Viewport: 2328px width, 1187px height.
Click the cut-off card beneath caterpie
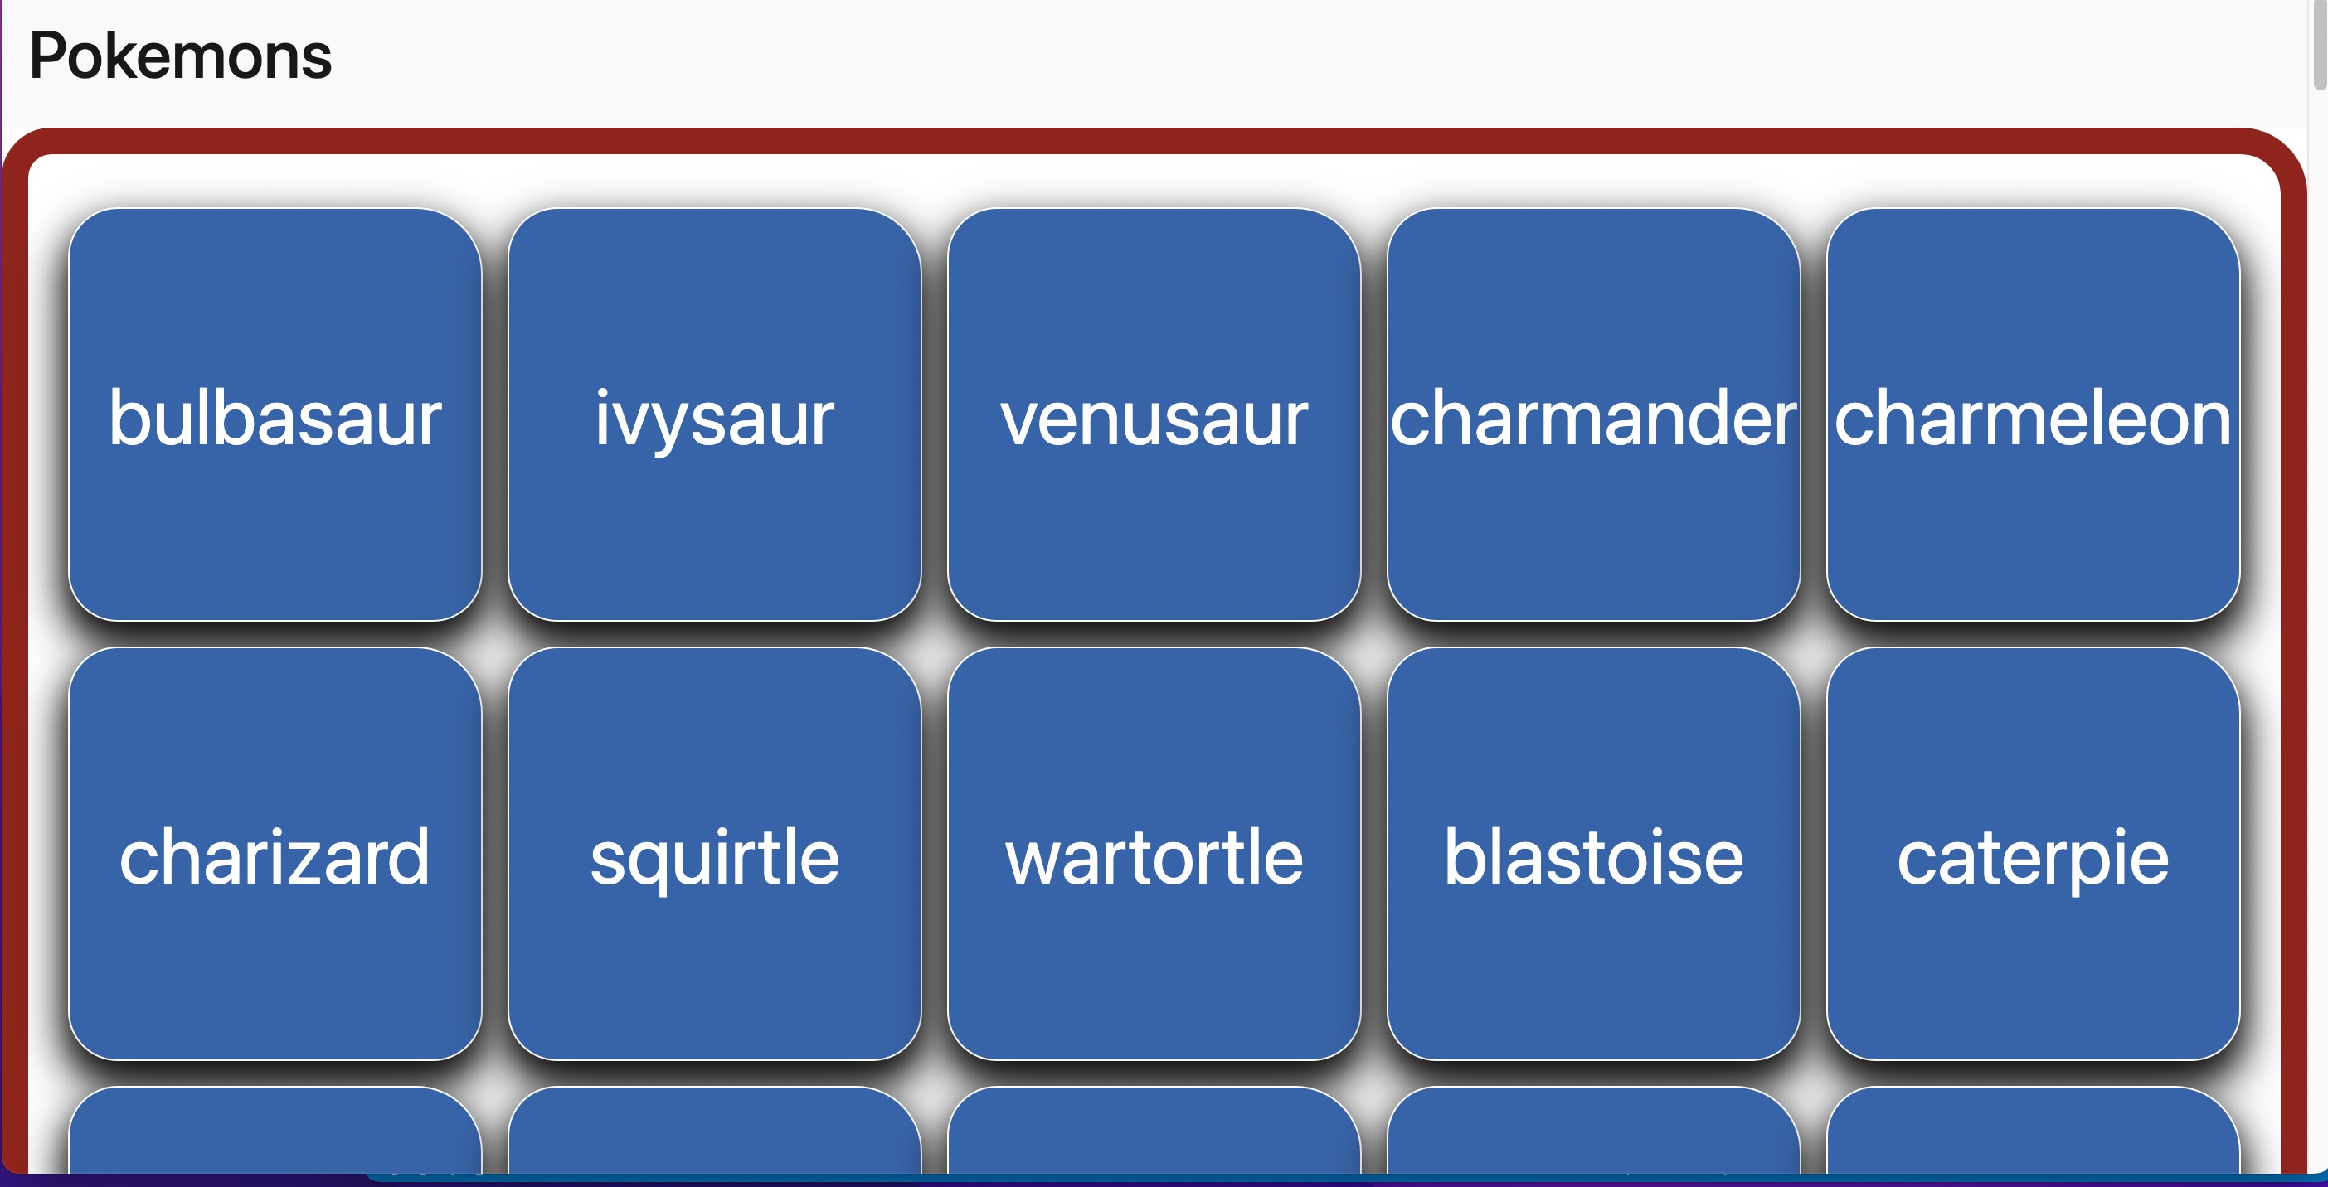click(2034, 1131)
